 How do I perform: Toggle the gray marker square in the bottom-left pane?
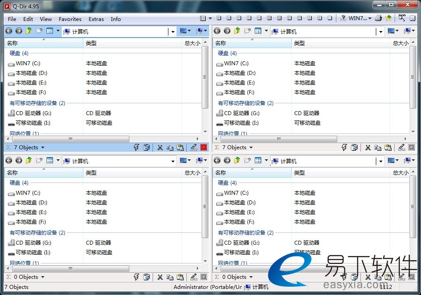click(204, 277)
